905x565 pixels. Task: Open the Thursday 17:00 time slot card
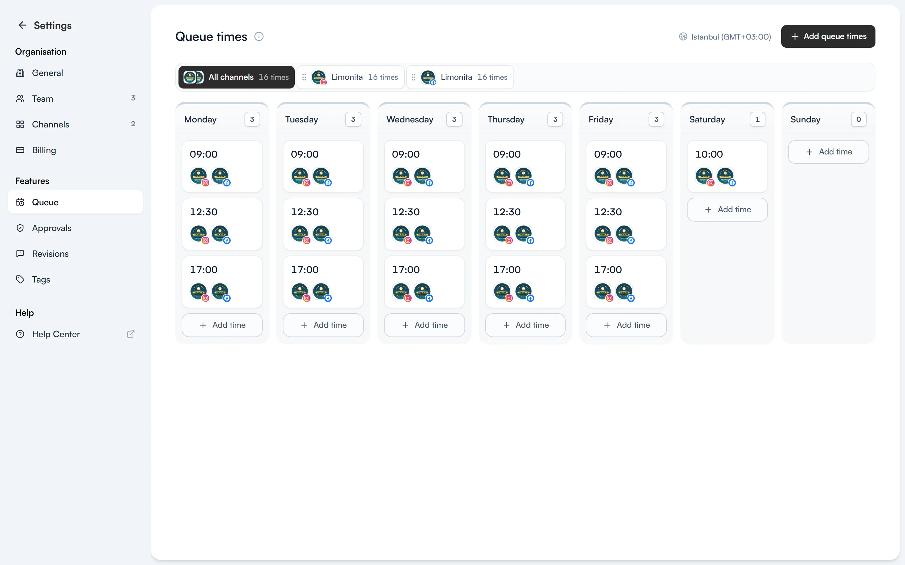(x=525, y=282)
